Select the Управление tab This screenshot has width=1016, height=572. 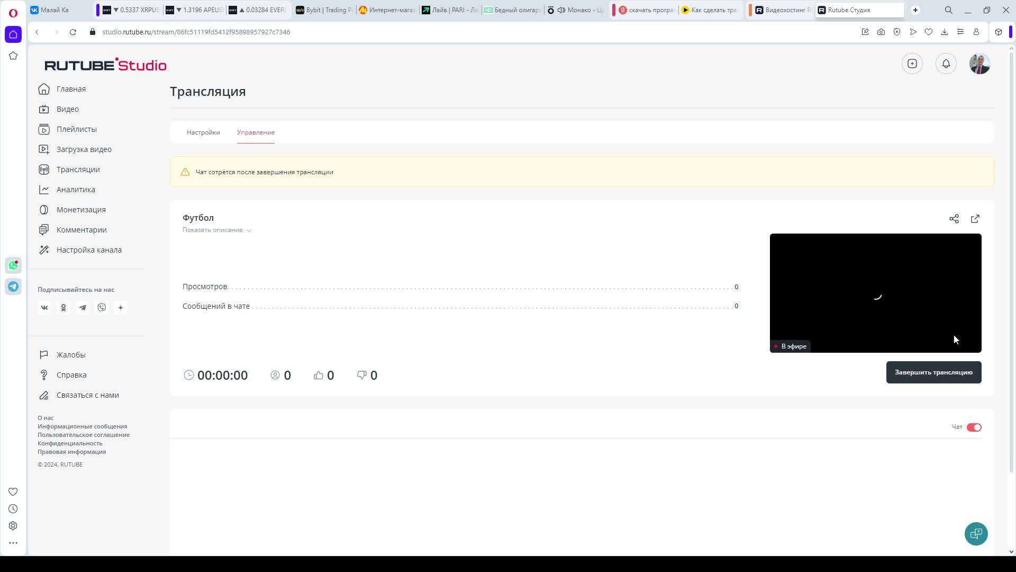point(256,132)
